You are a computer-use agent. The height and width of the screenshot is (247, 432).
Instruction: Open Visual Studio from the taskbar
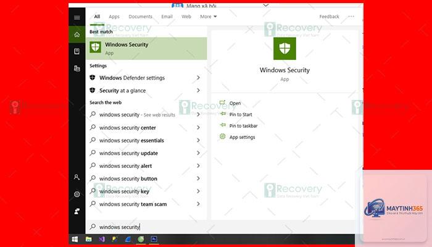(102, 239)
